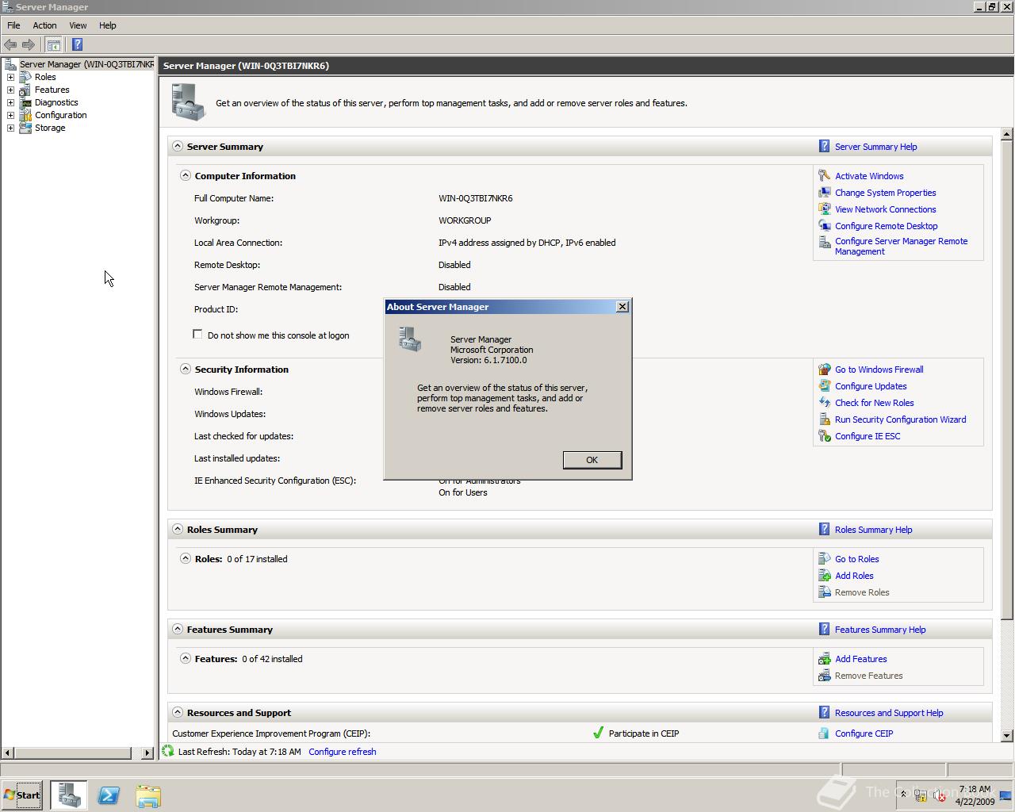Click the green refresh icon in status line

pyautogui.click(x=168, y=751)
